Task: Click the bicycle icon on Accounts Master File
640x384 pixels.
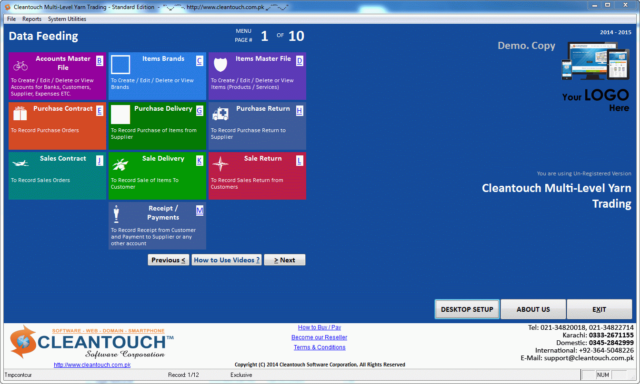Action: pyautogui.click(x=20, y=66)
